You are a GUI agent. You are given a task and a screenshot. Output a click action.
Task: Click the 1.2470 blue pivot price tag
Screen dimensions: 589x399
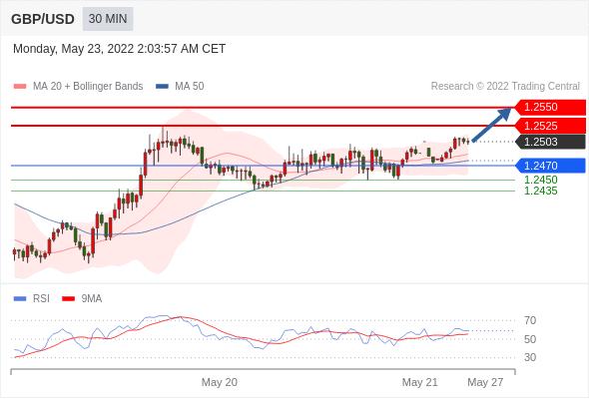coord(550,166)
